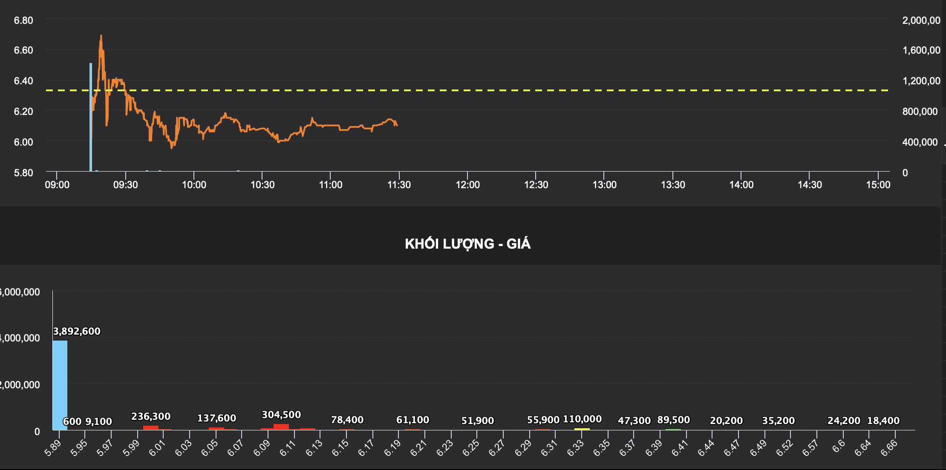This screenshot has height=470, width=946.
Task: Click the red bar labeled 236,300
Action: coord(151,427)
